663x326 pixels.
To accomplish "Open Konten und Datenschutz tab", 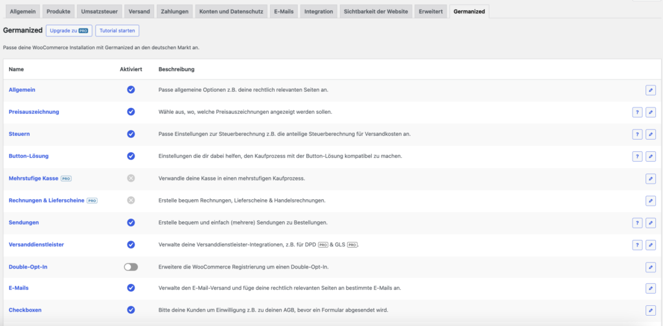I will (231, 12).
